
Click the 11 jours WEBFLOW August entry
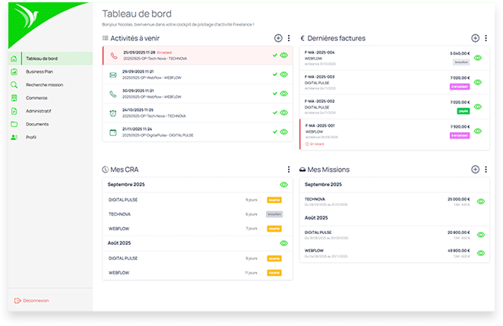tap(251, 273)
